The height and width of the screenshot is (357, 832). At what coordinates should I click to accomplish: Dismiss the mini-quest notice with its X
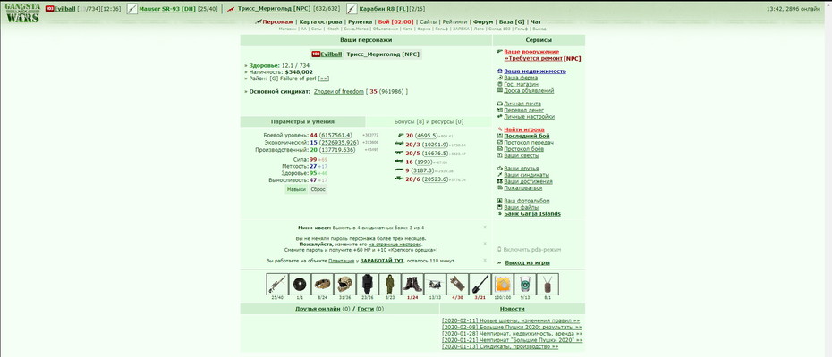(x=485, y=228)
